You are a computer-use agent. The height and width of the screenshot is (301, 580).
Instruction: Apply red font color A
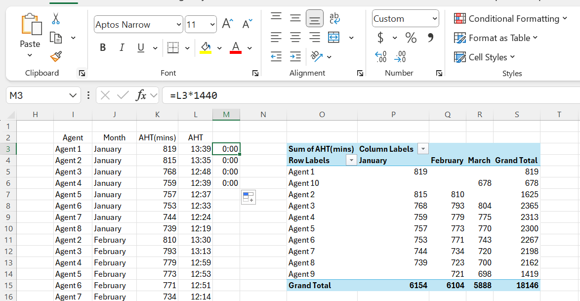(236, 48)
